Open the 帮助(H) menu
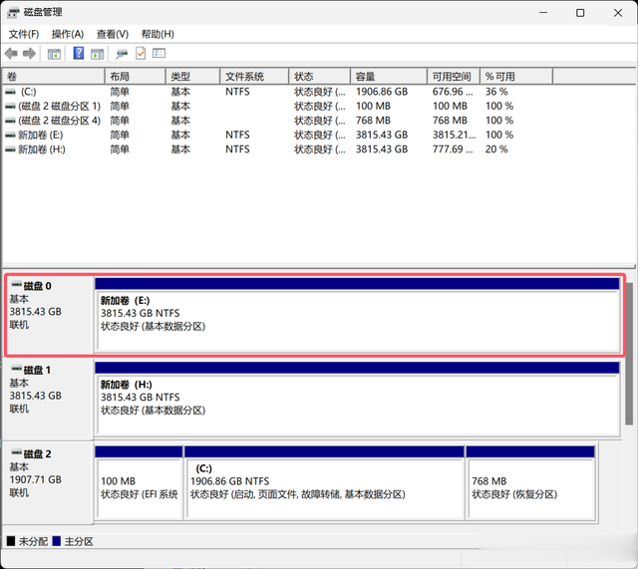 158,34
